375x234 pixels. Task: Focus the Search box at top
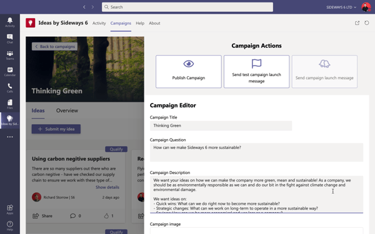(187, 7)
